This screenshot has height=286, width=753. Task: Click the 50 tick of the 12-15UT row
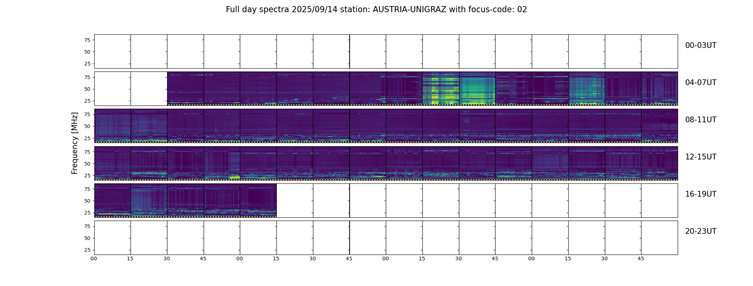[x=87, y=164]
